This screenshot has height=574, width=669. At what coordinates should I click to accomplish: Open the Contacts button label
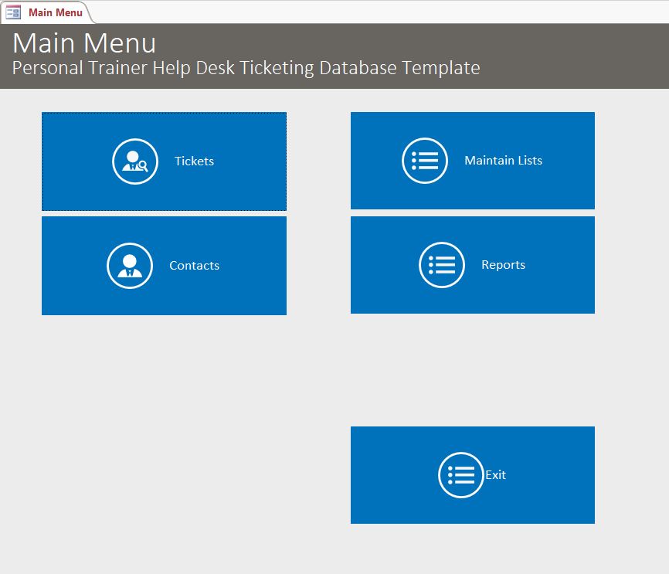(194, 266)
